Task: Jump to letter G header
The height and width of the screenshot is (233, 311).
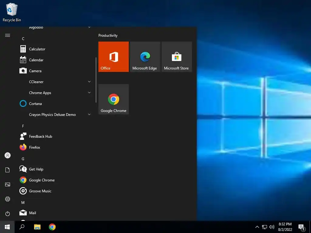Action: click(x=23, y=159)
